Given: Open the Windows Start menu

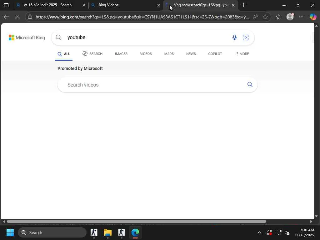Looking at the screenshot, I should pos(10,232).
